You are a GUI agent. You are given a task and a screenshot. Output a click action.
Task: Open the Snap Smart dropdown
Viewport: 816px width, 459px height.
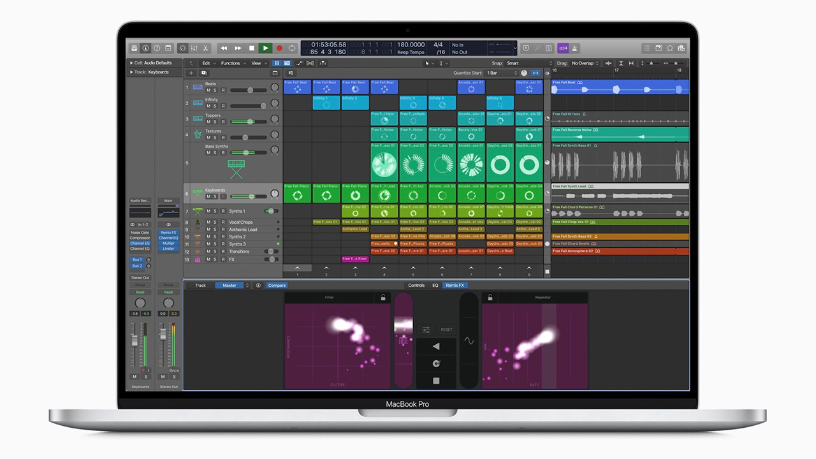point(528,63)
